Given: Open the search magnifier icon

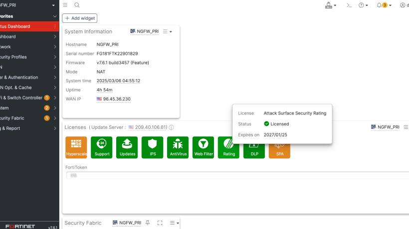Looking at the screenshot, I should click(77, 5).
